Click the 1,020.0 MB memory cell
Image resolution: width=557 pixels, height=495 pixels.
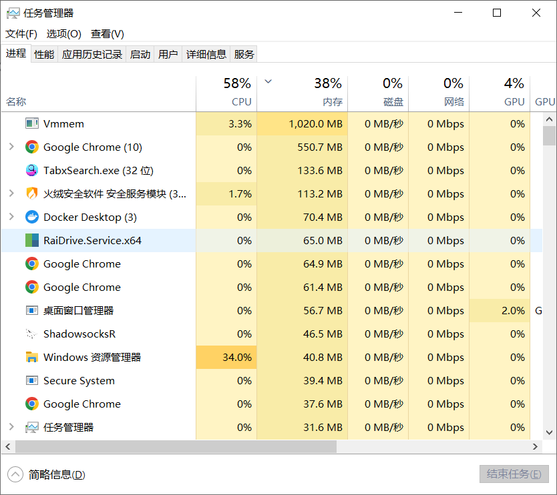pos(303,123)
